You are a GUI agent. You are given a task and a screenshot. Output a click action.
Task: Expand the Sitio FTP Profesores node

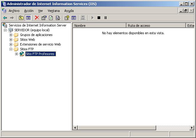click(x=16, y=54)
